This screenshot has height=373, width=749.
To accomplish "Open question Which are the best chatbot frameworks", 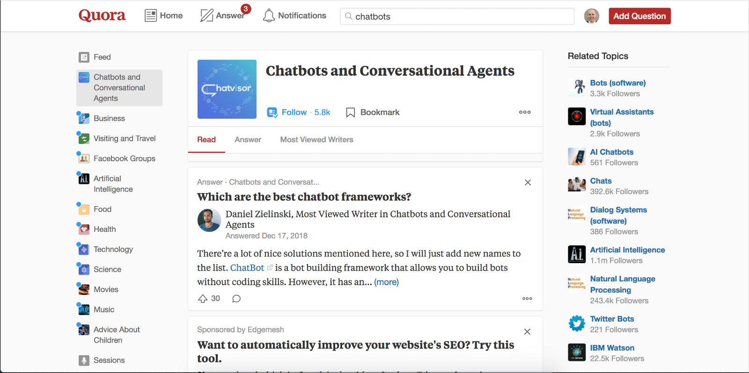I will pos(304,197).
